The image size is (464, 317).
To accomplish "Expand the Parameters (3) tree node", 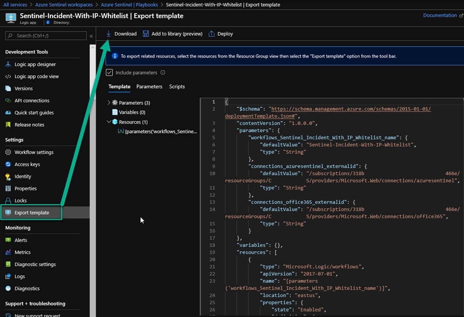I will click(x=109, y=102).
